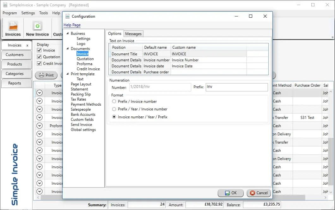Click the New Invoice toolbar icon
The height and width of the screenshot is (210, 335).
coord(37,29)
